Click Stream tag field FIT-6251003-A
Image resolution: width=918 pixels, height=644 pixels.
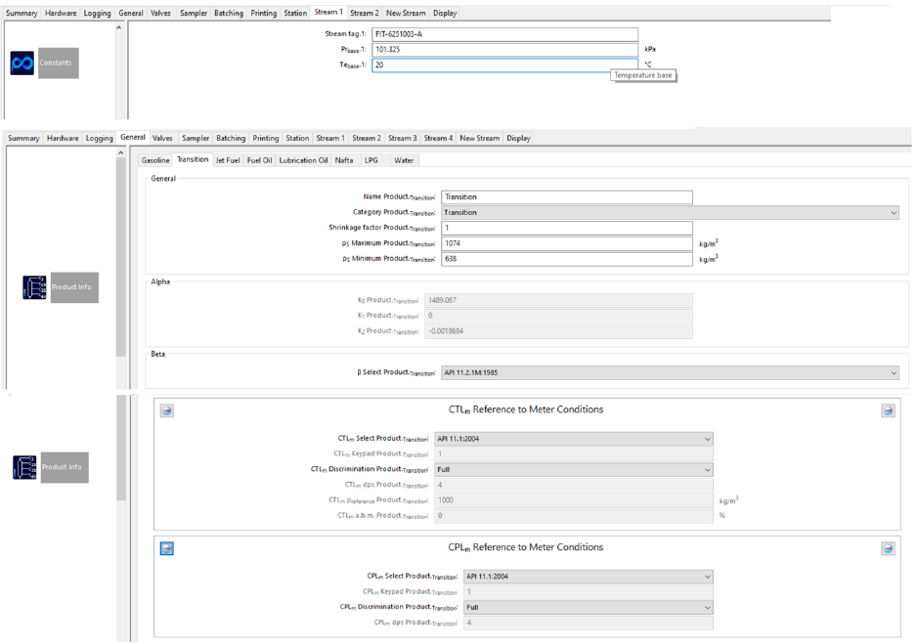pos(504,34)
